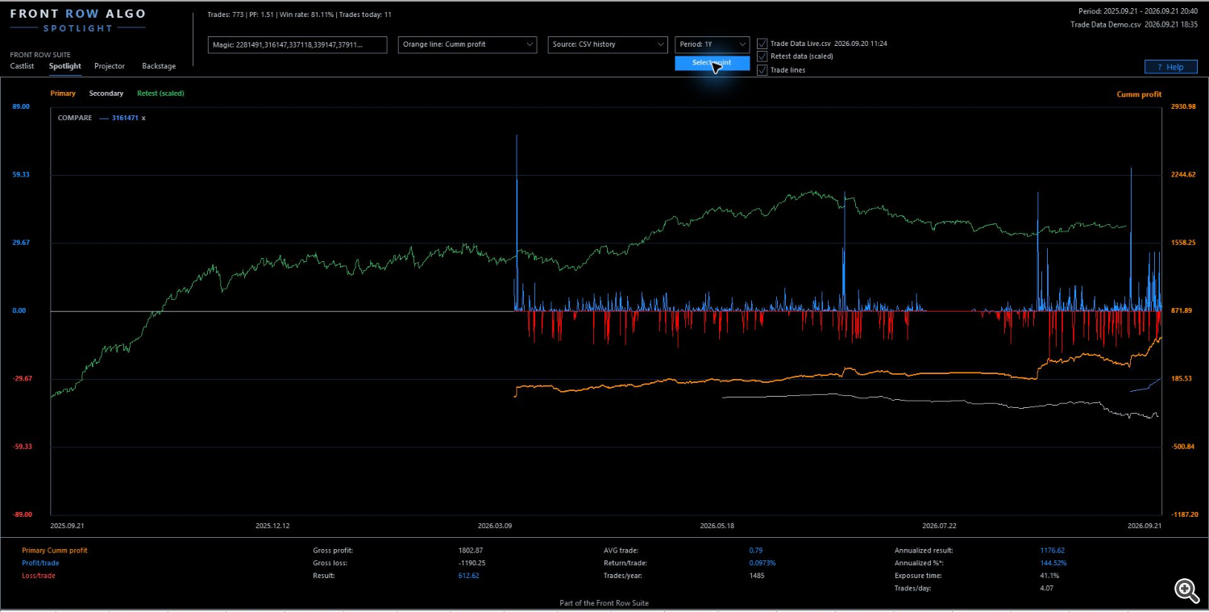Click the Annualized result value 1176.62

click(x=1052, y=551)
